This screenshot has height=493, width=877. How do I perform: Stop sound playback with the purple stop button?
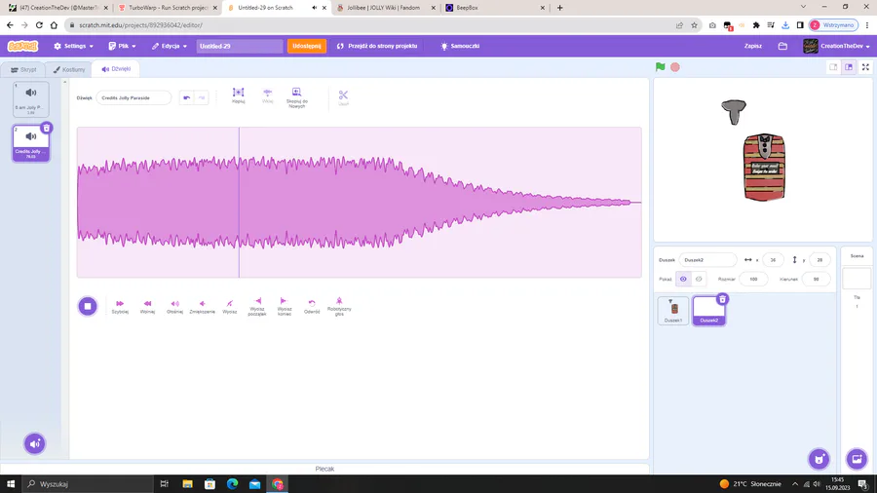click(88, 306)
